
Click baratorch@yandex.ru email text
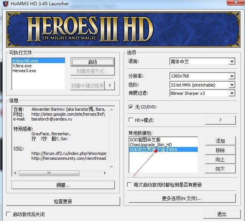click(52, 119)
